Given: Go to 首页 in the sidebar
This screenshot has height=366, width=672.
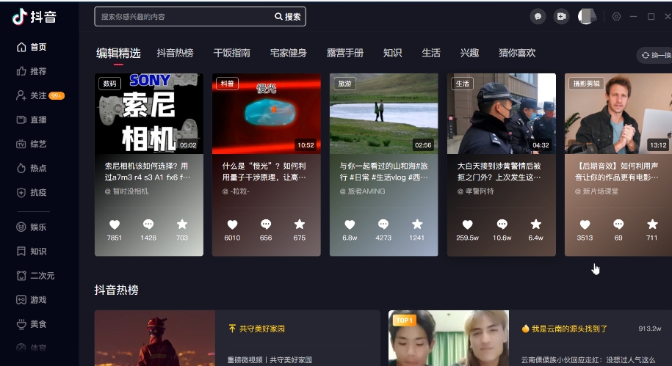Looking at the screenshot, I should (x=32, y=47).
